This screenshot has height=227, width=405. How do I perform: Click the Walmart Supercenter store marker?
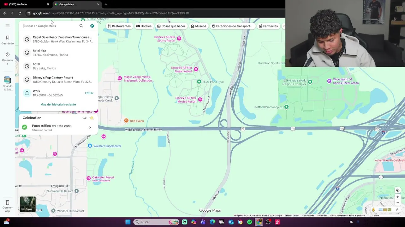(x=90, y=146)
